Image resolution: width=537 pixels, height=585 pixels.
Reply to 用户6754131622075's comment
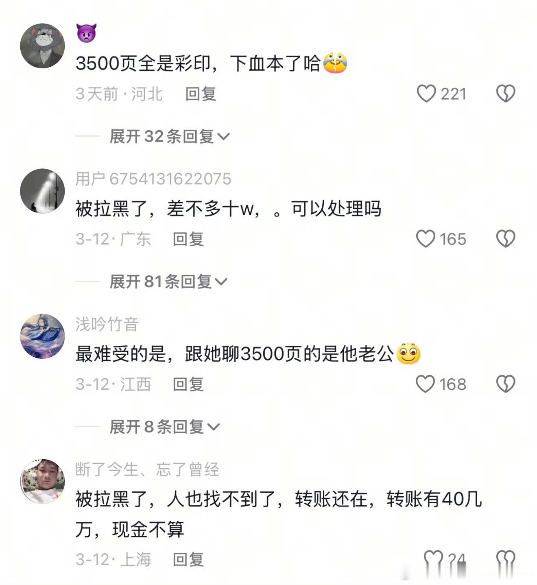point(188,239)
